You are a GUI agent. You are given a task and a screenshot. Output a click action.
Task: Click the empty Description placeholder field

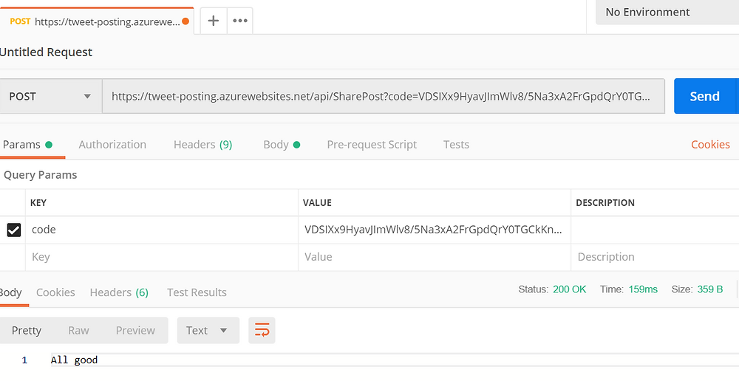[x=655, y=257]
